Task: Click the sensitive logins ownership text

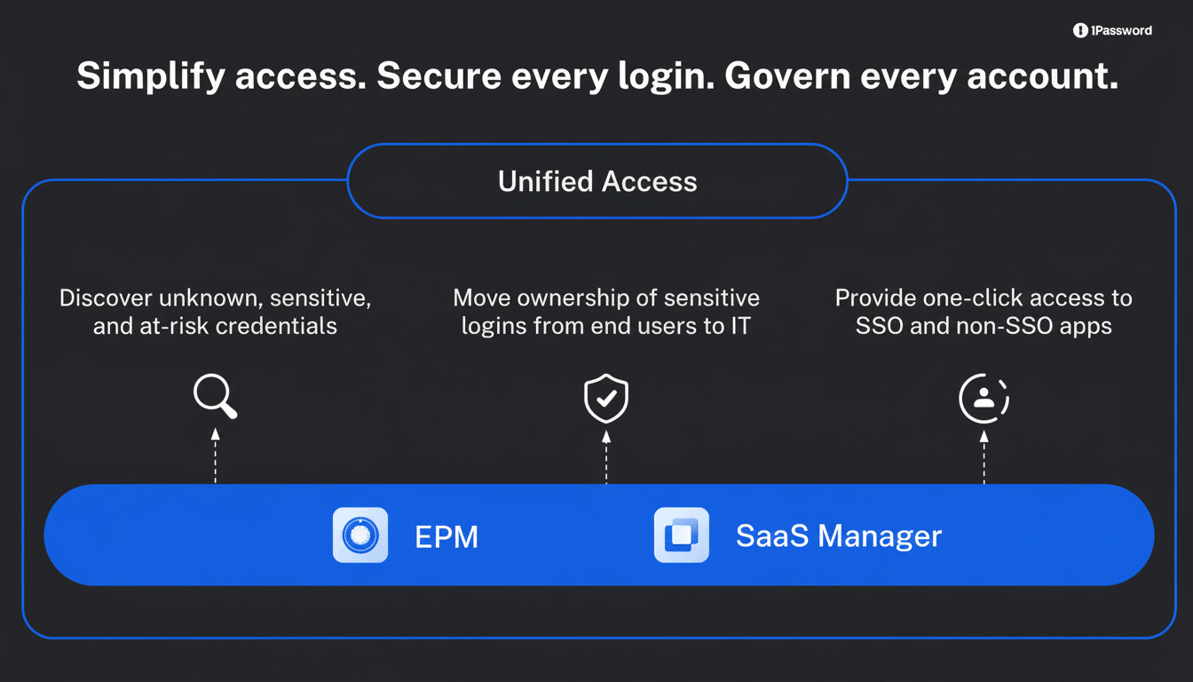Action: pyautogui.click(x=606, y=312)
